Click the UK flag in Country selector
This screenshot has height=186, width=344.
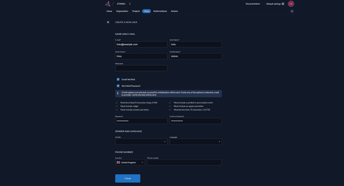coord(118,162)
